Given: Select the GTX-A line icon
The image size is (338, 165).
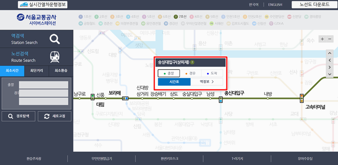Looking at the screenshot, I should [x=271, y=23].
